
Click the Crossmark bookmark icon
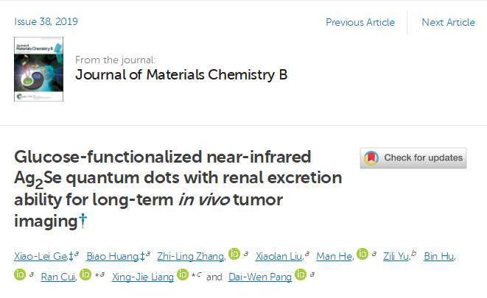371,158
